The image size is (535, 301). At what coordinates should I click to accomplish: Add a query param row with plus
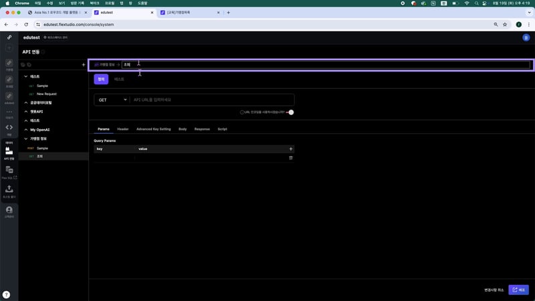pos(290,148)
